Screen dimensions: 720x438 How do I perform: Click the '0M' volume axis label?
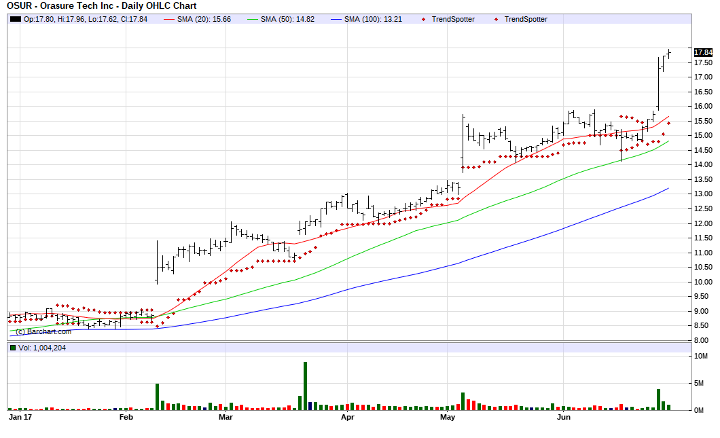(x=699, y=410)
